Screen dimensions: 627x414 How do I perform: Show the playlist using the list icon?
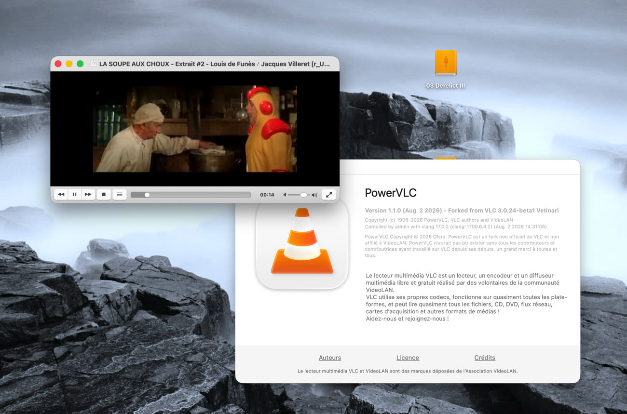click(x=119, y=195)
